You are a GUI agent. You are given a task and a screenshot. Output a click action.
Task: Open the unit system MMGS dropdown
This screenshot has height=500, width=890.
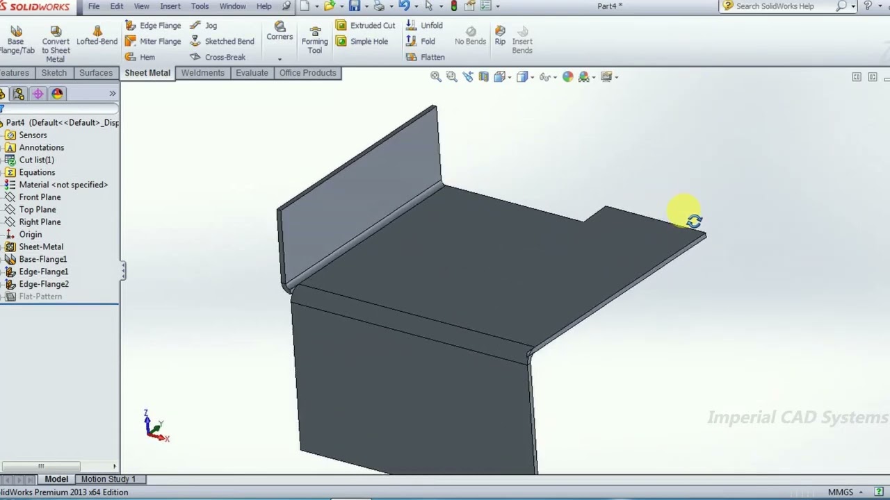862,492
